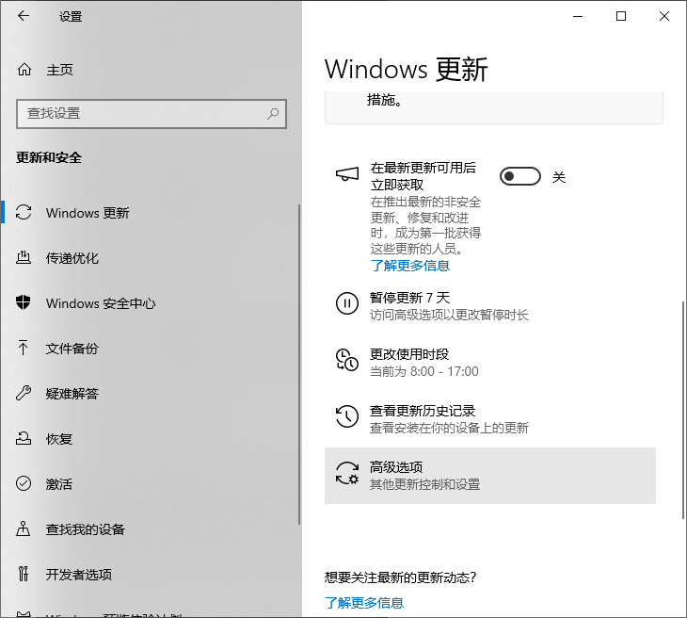Click the 查看更新历史记录 clock icon
This screenshot has height=618, width=687.
(347, 416)
